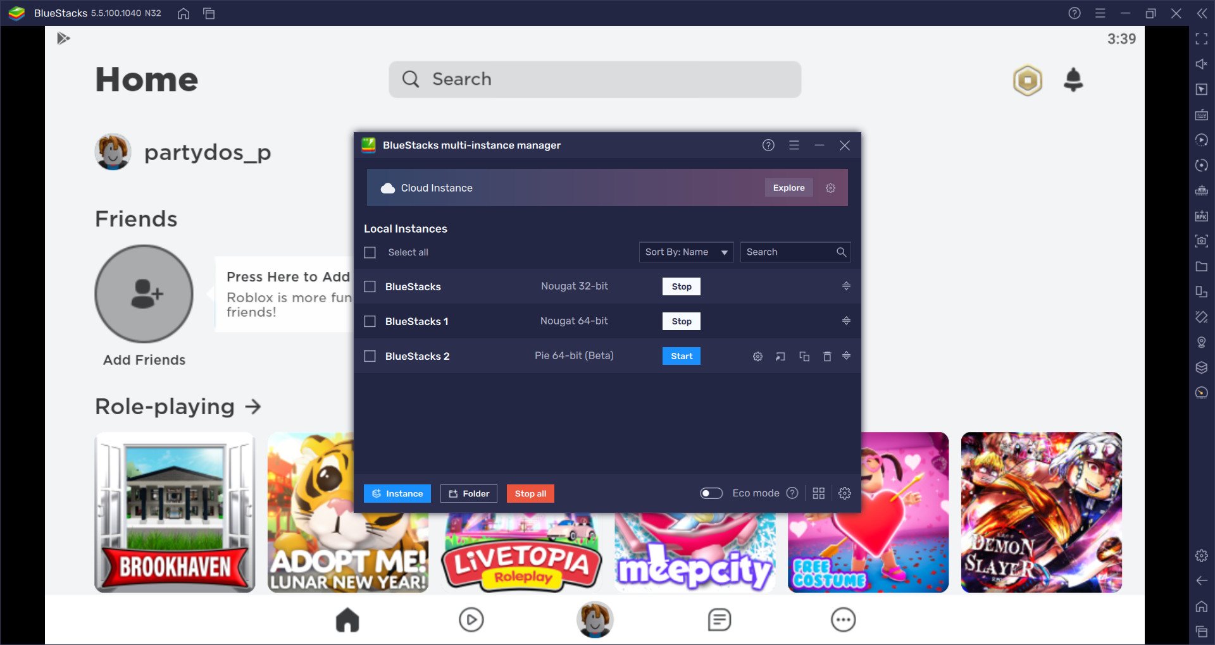The image size is (1215, 645).
Task: Open settings gear for BlueStacks 2
Action: 757,357
